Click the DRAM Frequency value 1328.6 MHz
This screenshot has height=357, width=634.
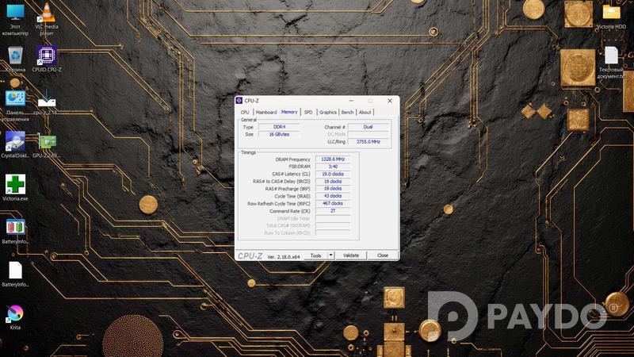[333, 159]
